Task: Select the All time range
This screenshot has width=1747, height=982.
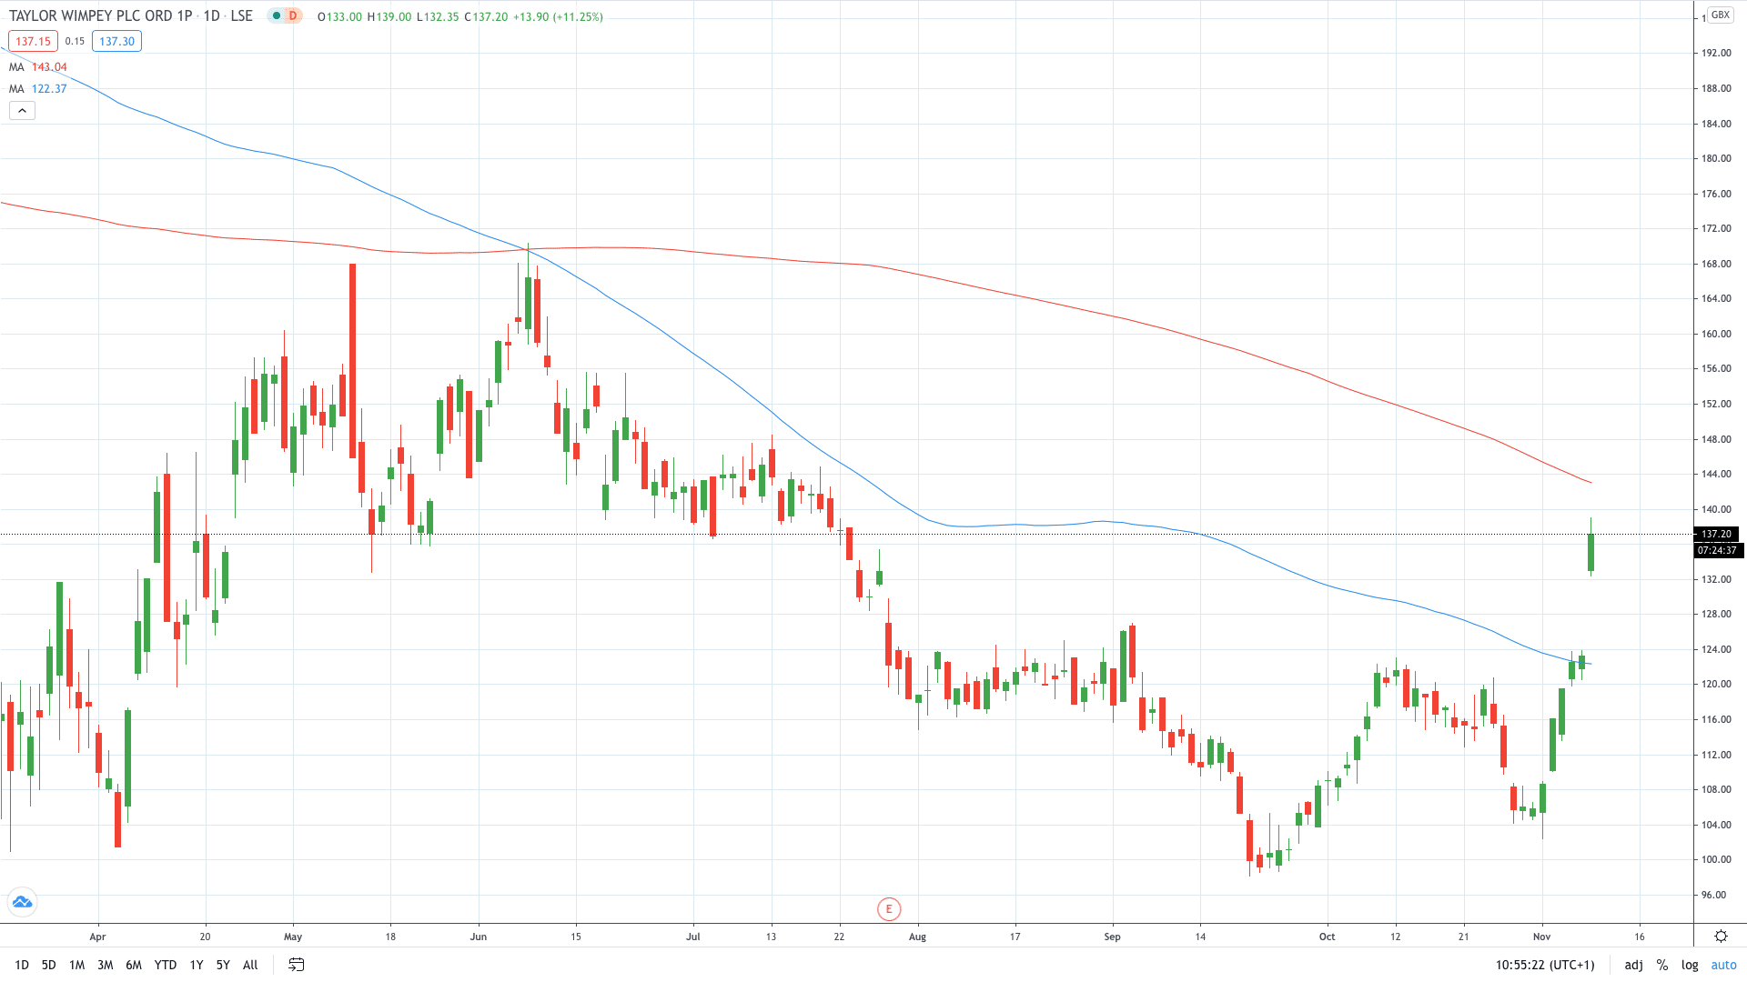Action: [250, 965]
